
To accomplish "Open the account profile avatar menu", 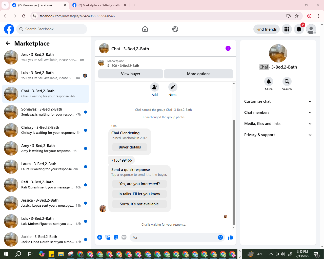I will point(311,29).
